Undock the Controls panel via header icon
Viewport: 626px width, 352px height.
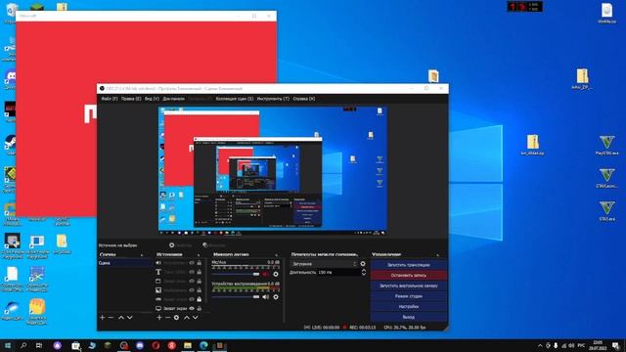(437, 254)
